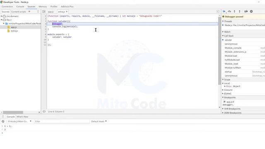The height and width of the screenshot is (149, 265).
Task: Deactivate all breakpoints icon
Action: pos(246,12)
